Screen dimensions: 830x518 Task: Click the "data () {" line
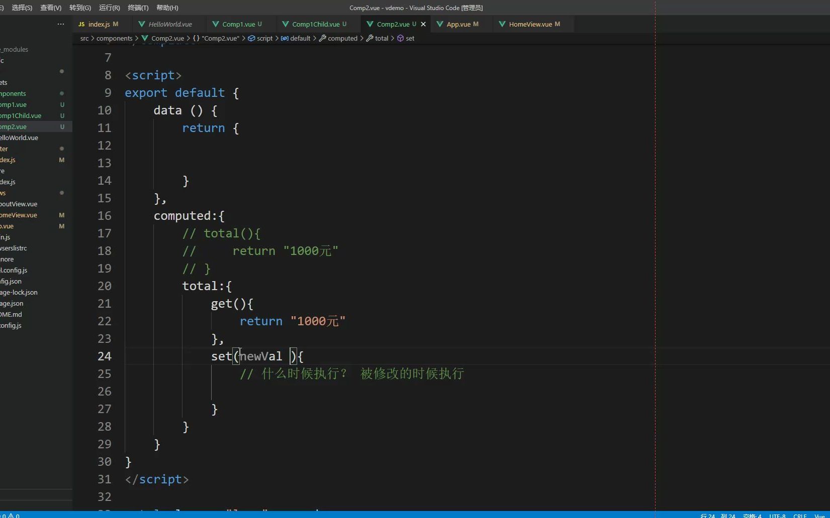click(x=186, y=110)
